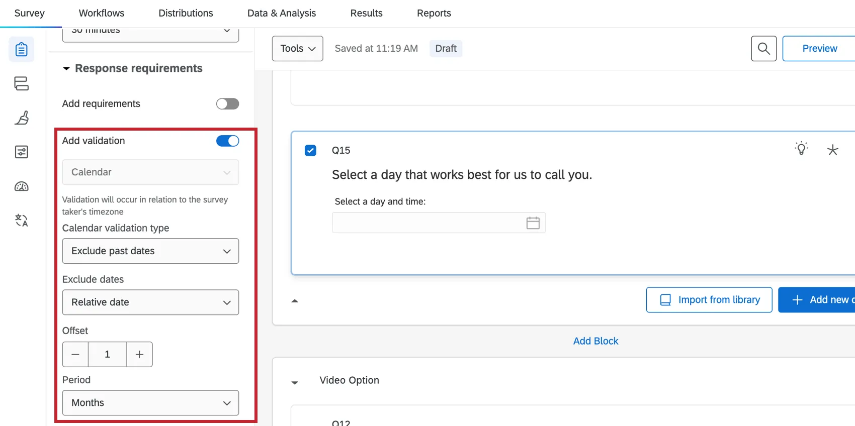Go to the Data & Analysis tab

coord(282,13)
